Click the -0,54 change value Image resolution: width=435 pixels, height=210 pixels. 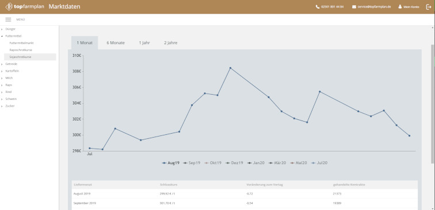(x=249, y=203)
